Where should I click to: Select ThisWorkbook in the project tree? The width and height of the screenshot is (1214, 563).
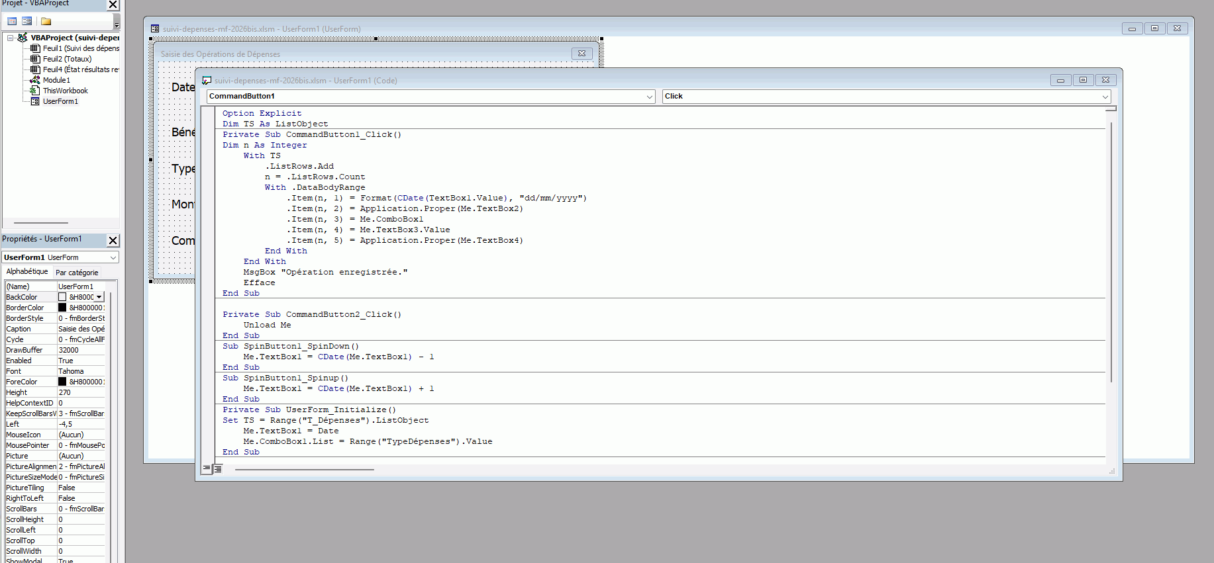pos(65,91)
